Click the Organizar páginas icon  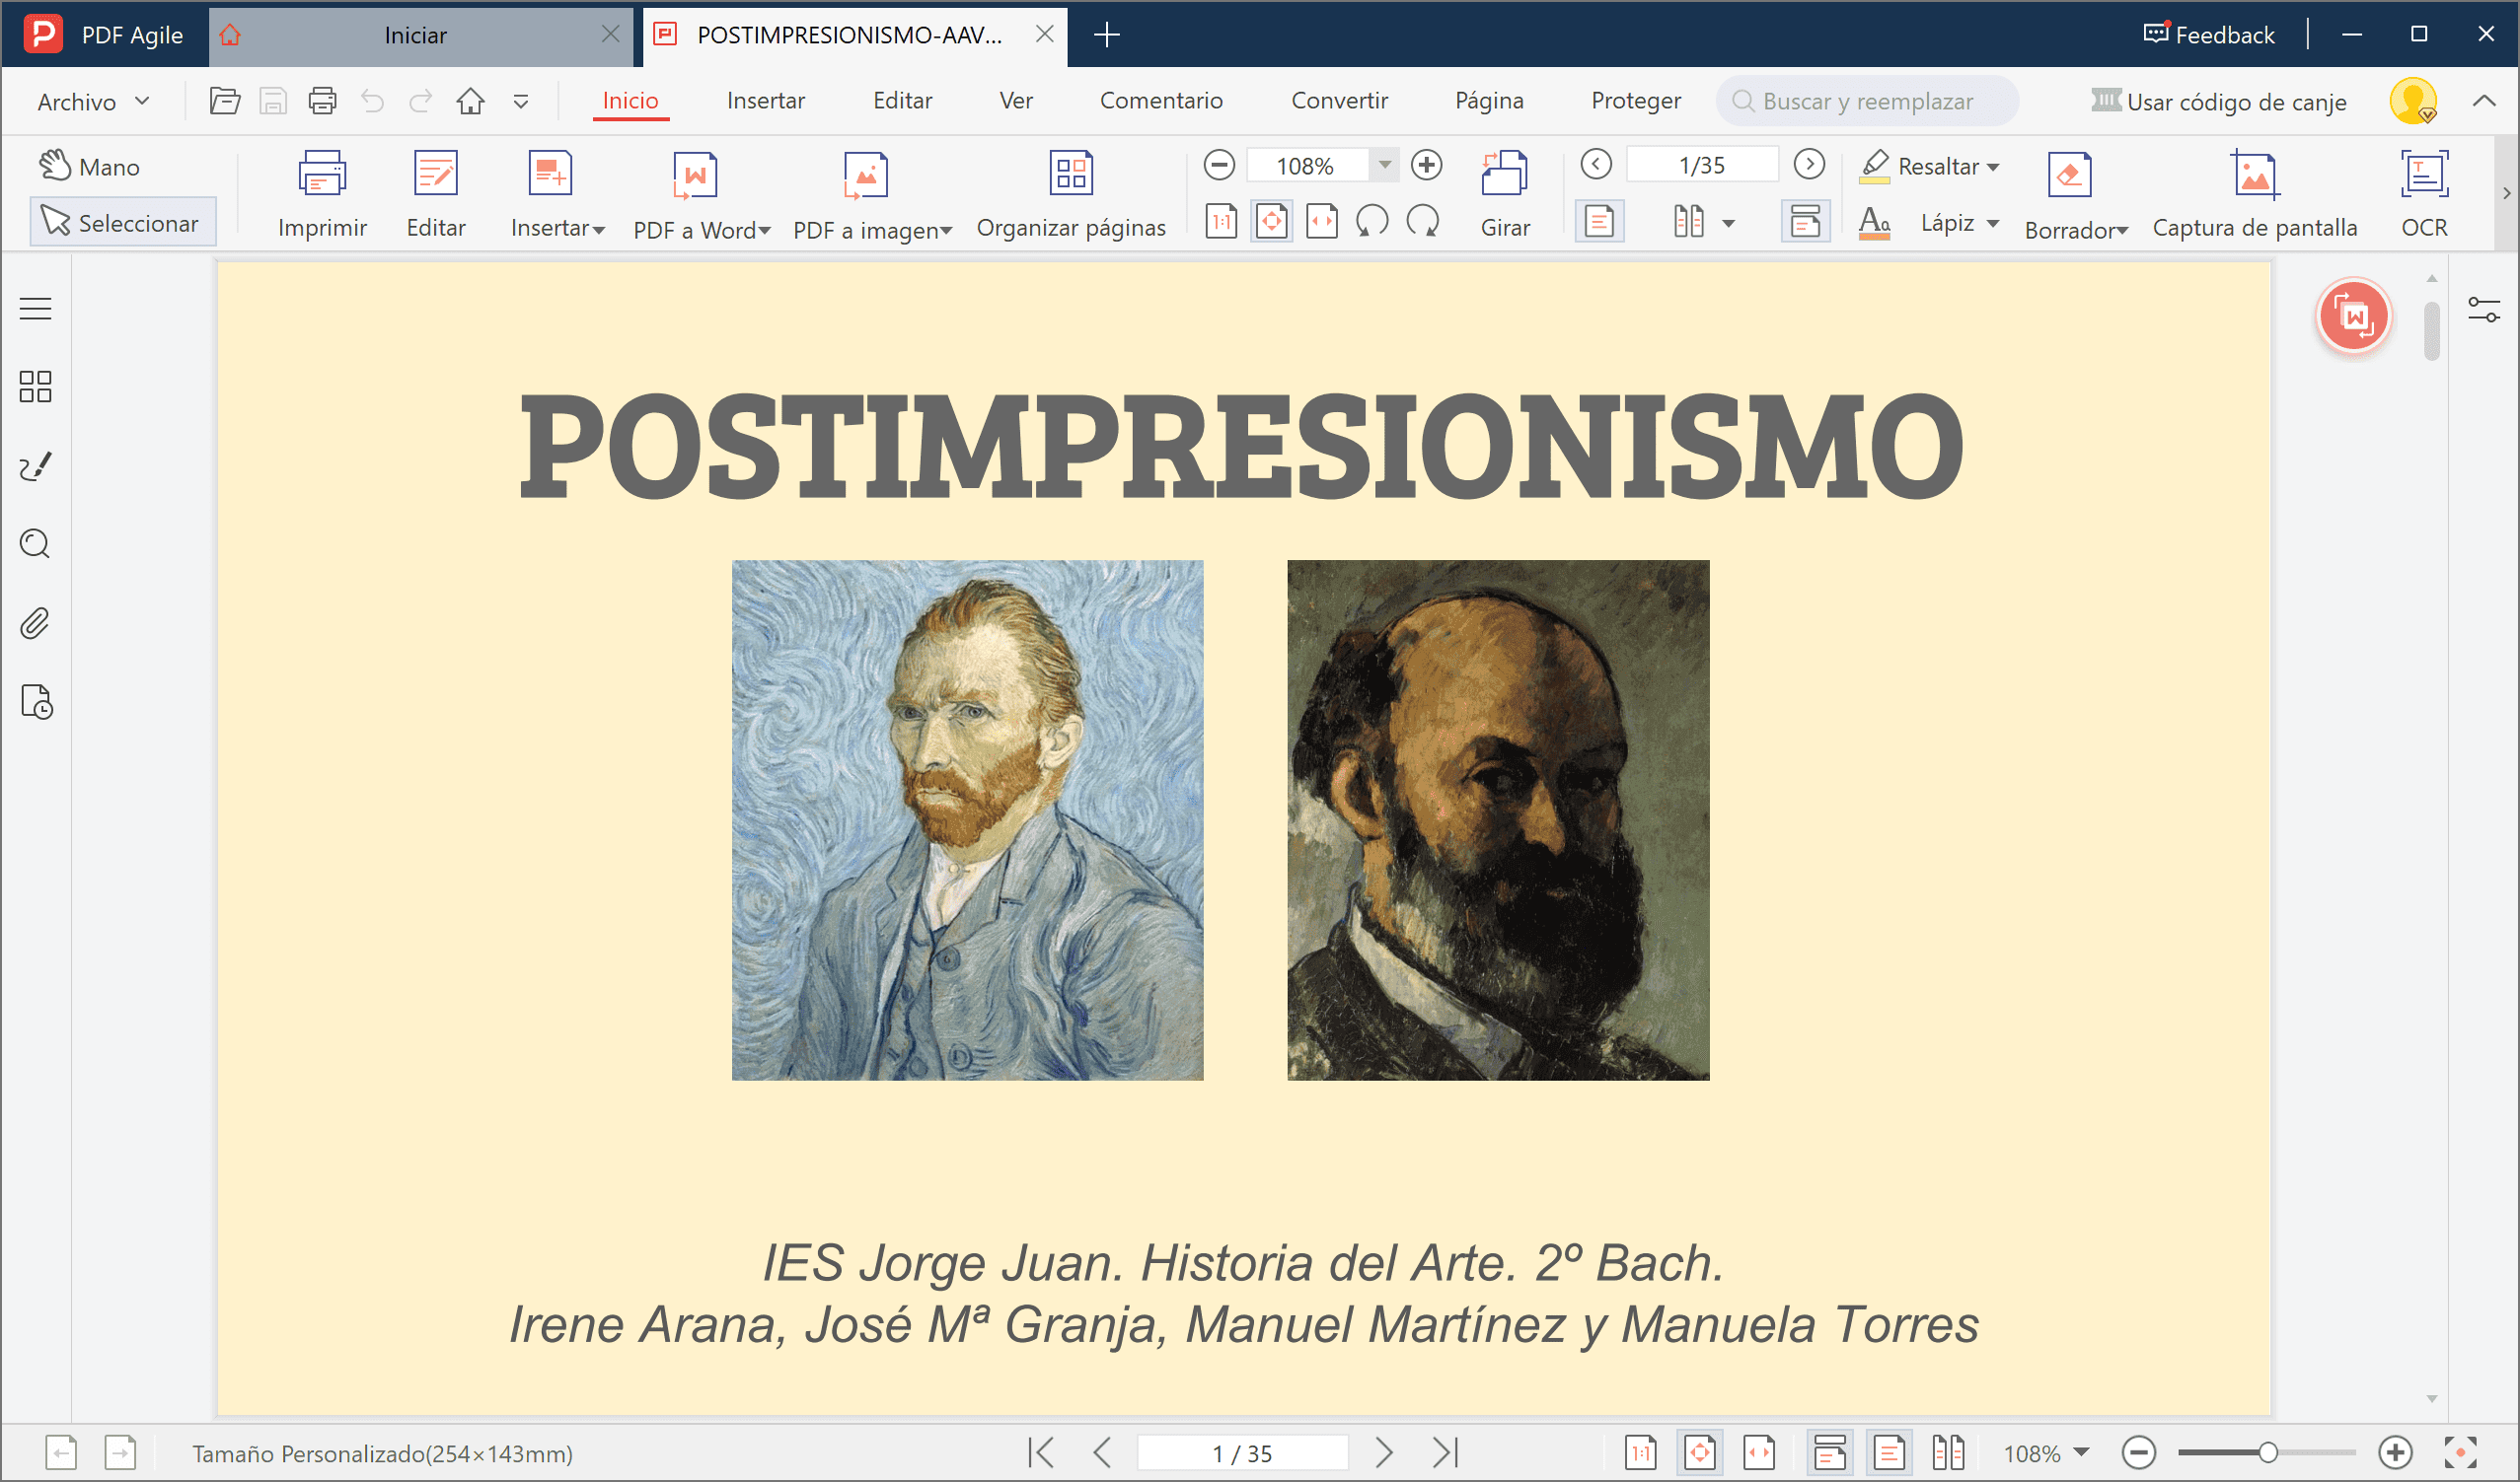pyautogui.click(x=1070, y=175)
